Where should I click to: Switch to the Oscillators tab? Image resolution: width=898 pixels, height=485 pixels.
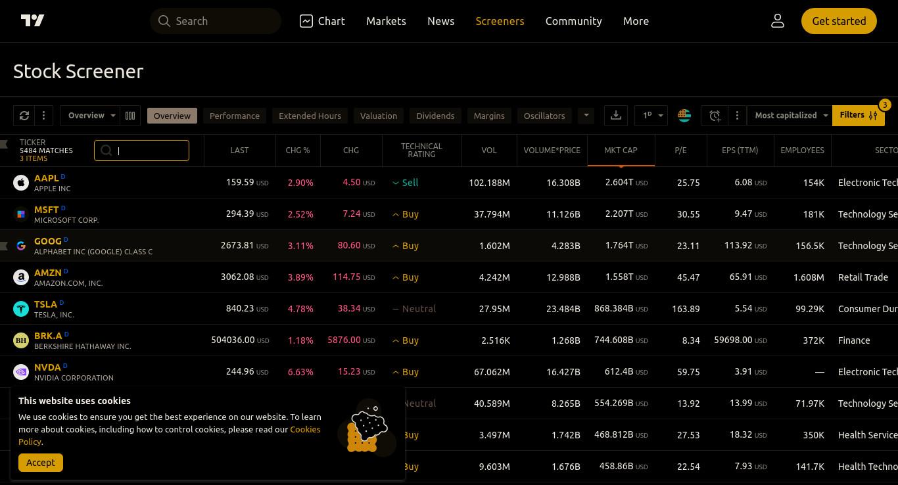click(x=544, y=116)
